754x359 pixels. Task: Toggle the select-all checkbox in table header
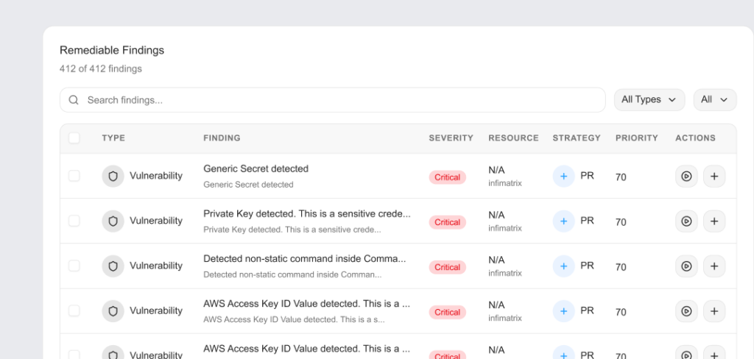pos(74,138)
